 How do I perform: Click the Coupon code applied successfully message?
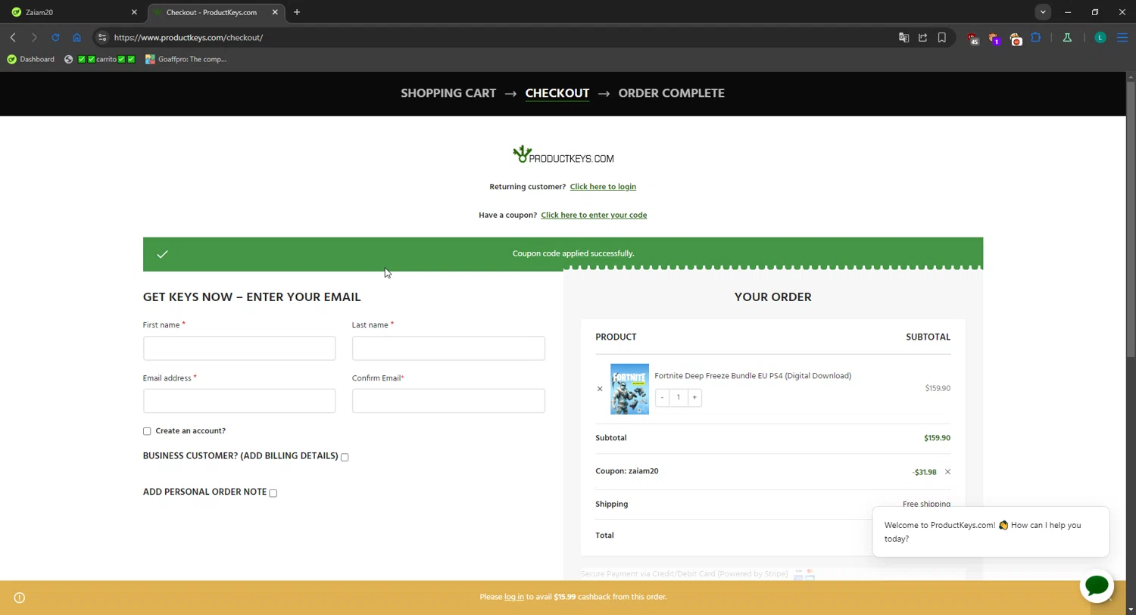(573, 253)
